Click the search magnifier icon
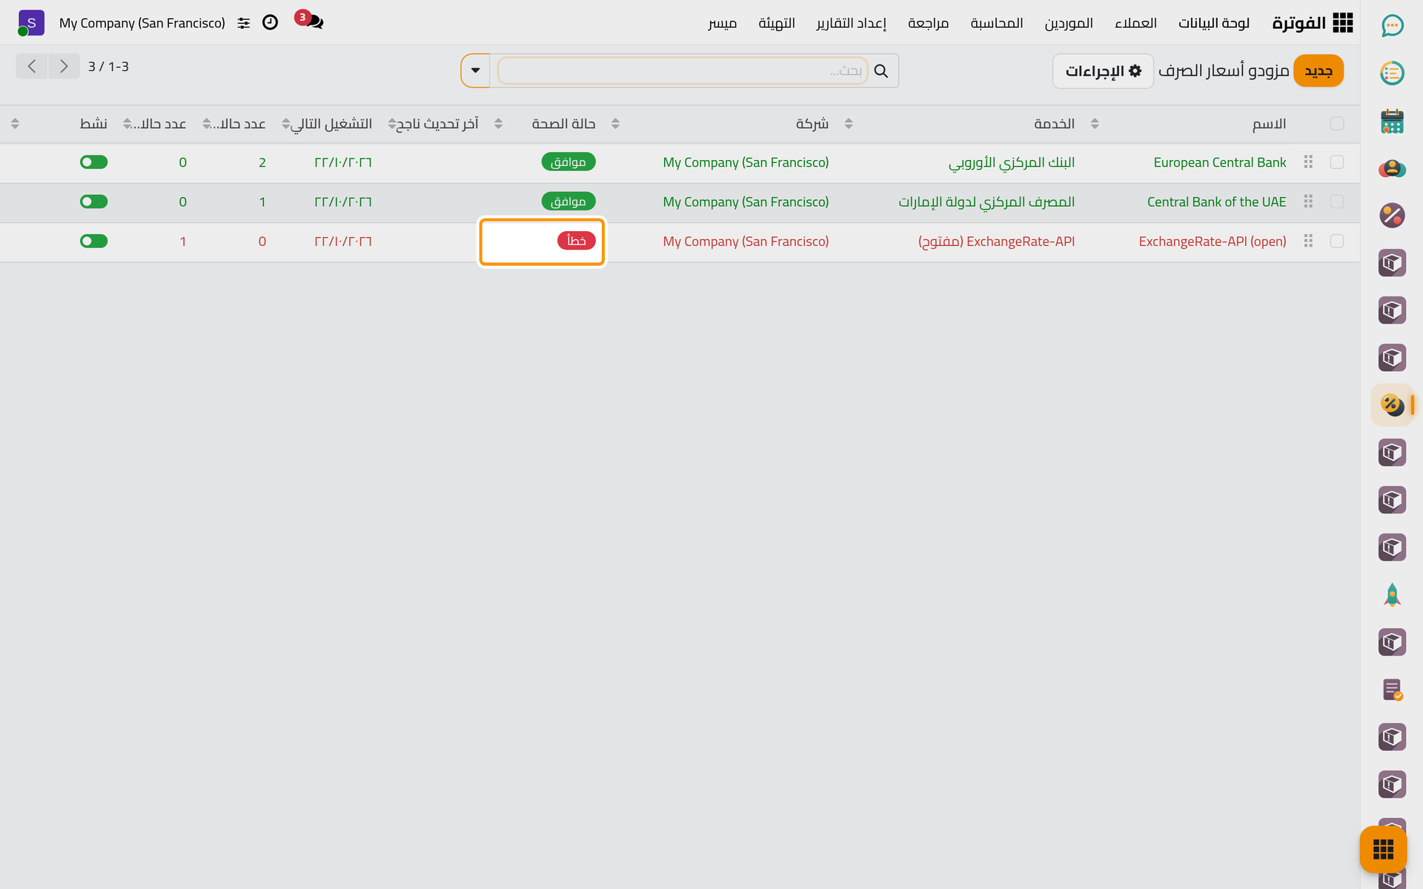 tap(881, 71)
